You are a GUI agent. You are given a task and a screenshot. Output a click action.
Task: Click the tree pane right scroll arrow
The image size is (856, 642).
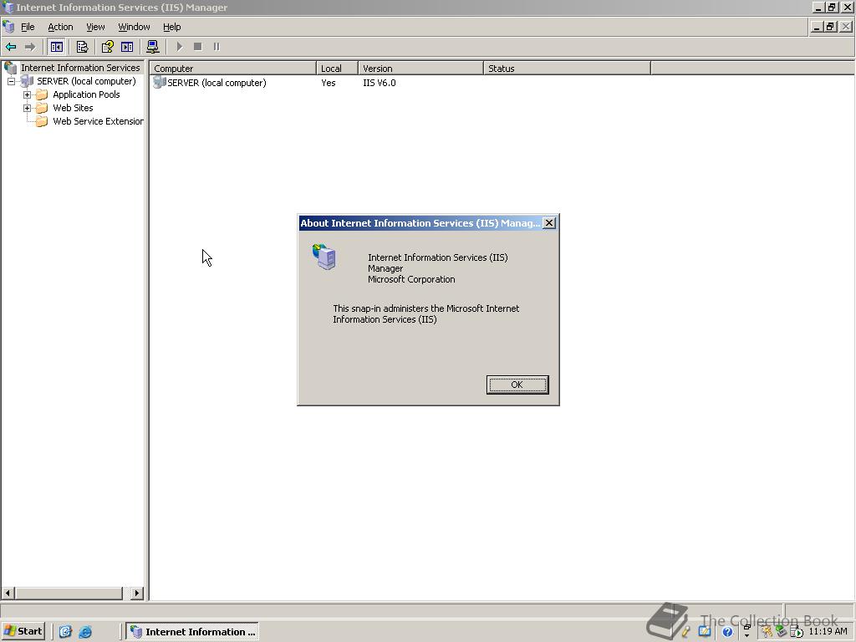pos(137,593)
